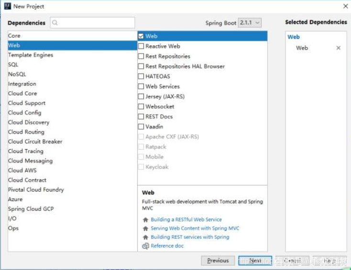
Task: Open Help for this dialog
Action: point(329,260)
